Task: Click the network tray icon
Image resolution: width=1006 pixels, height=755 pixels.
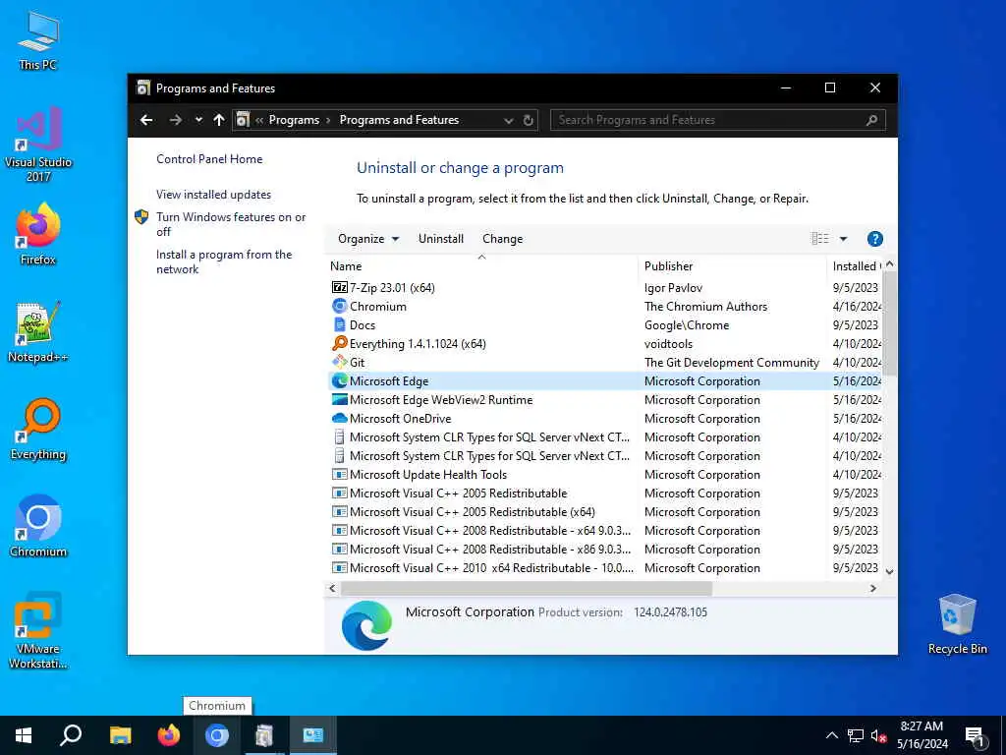Action: (x=856, y=735)
